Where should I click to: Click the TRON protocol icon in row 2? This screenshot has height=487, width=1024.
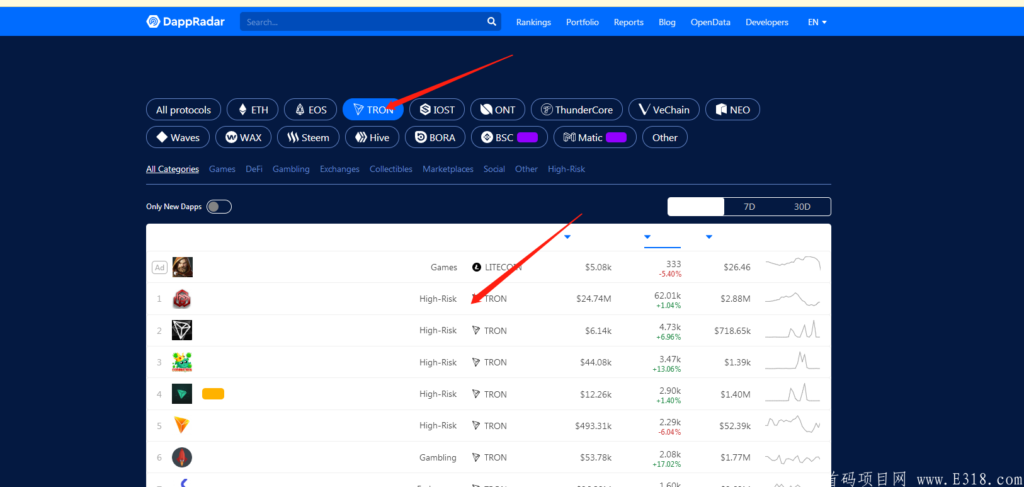pos(476,330)
